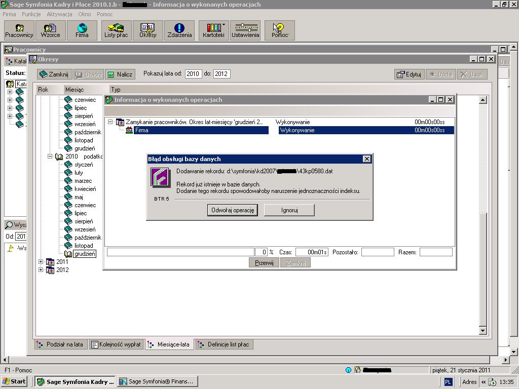The image size is (519, 389).
Task: Click the Zamykanie pracowników calendar icon
Action: click(x=120, y=122)
